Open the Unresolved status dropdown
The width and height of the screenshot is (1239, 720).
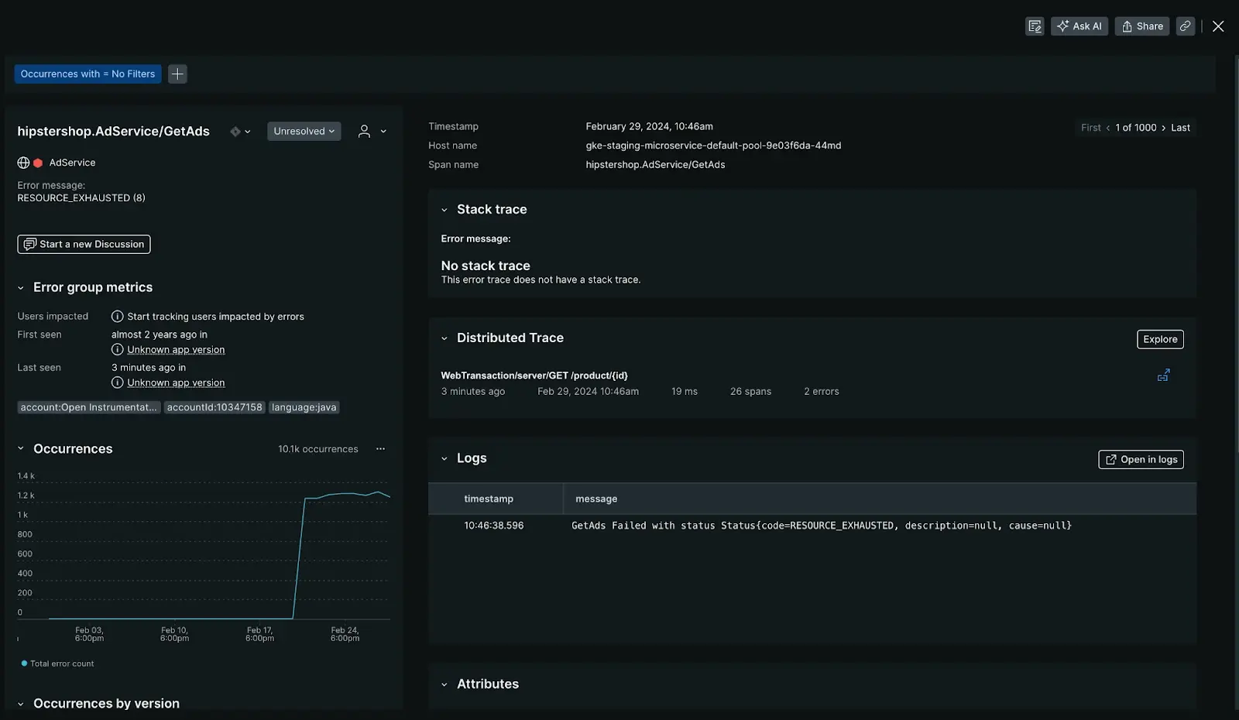(x=304, y=132)
